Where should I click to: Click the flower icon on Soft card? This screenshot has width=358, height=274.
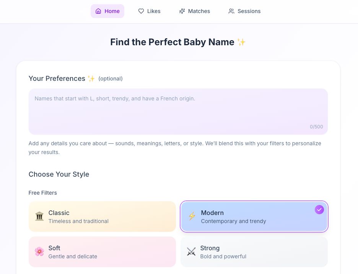pyautogui.click(x=39, y=252)
